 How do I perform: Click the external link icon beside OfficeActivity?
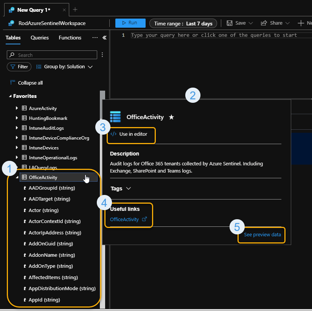tap(145, 219)
